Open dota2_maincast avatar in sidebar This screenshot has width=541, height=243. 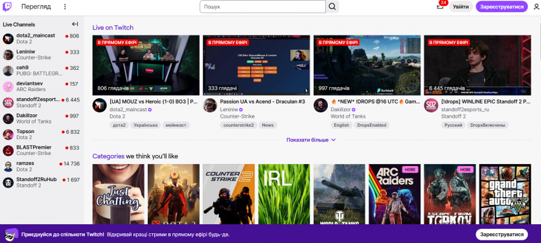8,39
